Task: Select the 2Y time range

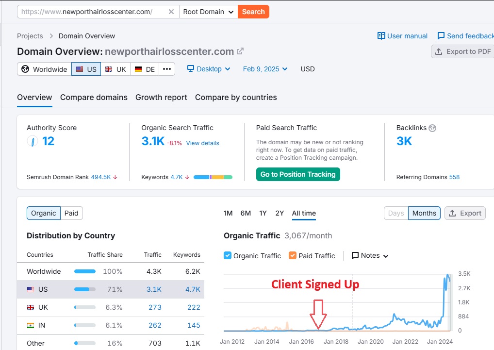Action: (x=280, y=213)
